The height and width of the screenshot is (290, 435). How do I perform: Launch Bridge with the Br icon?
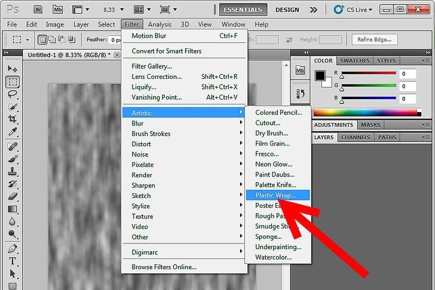point(38,10)
